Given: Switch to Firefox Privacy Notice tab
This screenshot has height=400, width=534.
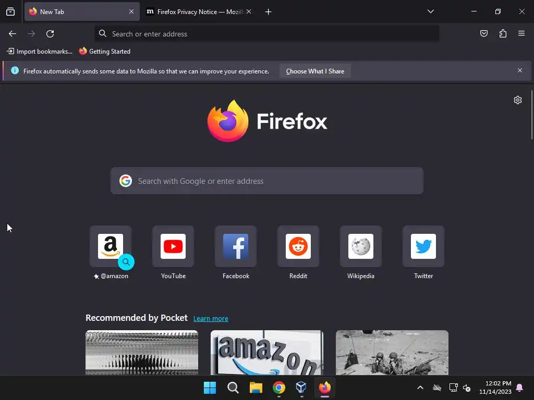Looking at the screenshot, I should [199, 11].
